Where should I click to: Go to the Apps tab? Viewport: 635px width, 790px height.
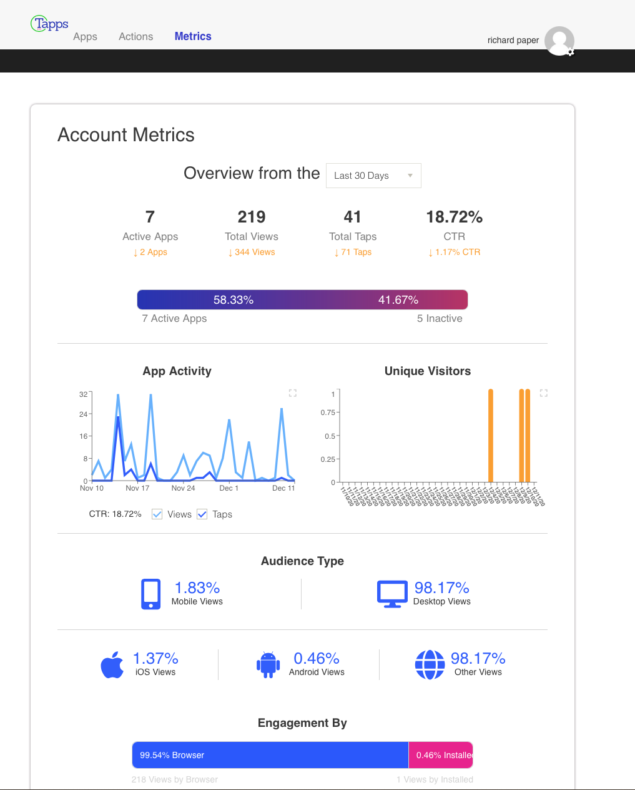click(85, 36)
